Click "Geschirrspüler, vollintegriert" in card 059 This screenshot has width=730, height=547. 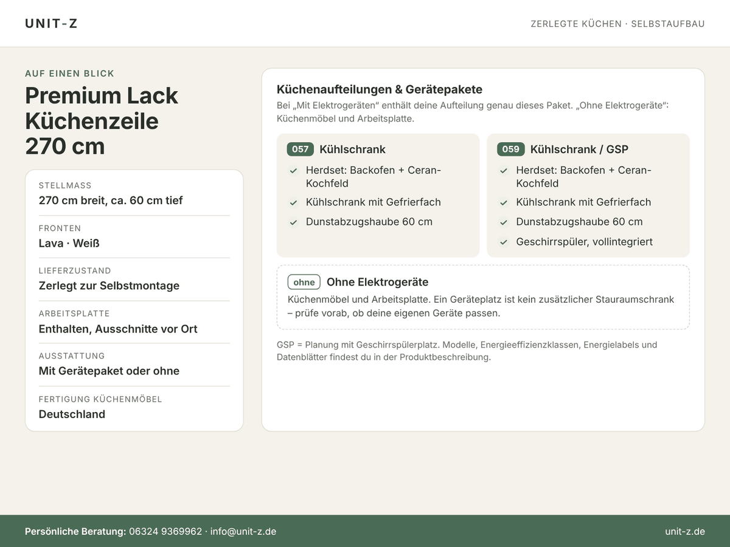585,242
